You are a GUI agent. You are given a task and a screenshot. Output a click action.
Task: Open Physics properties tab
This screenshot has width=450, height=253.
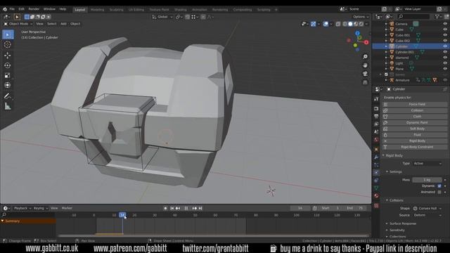pyautogui.click(x=376, y=173)
